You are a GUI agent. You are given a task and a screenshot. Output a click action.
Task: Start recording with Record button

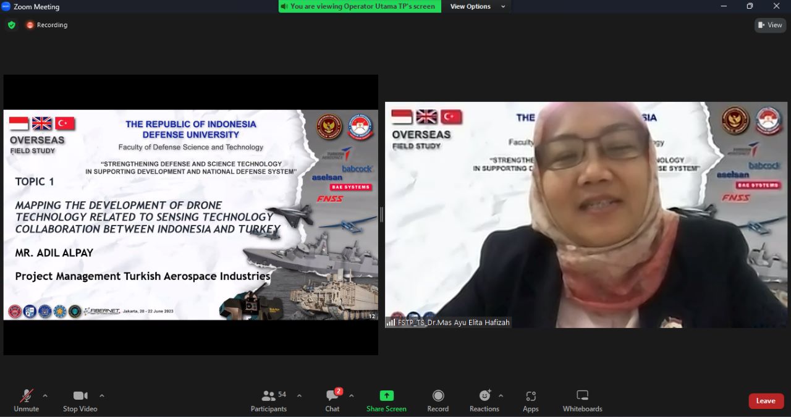(x=438, y=400)
